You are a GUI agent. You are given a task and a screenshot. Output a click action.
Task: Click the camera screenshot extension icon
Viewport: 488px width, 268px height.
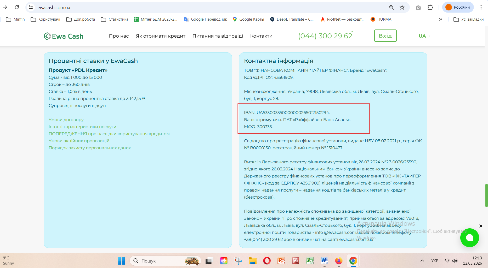(x=418, y=8)
